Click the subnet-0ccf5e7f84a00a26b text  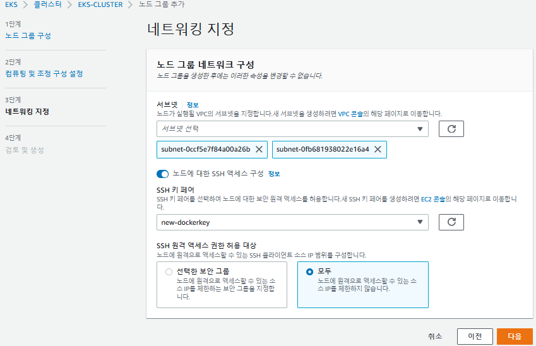tap(206, 150)
